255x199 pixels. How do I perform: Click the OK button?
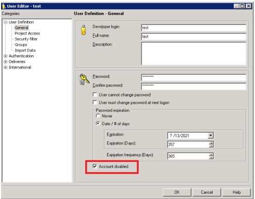tap(177, 192)
